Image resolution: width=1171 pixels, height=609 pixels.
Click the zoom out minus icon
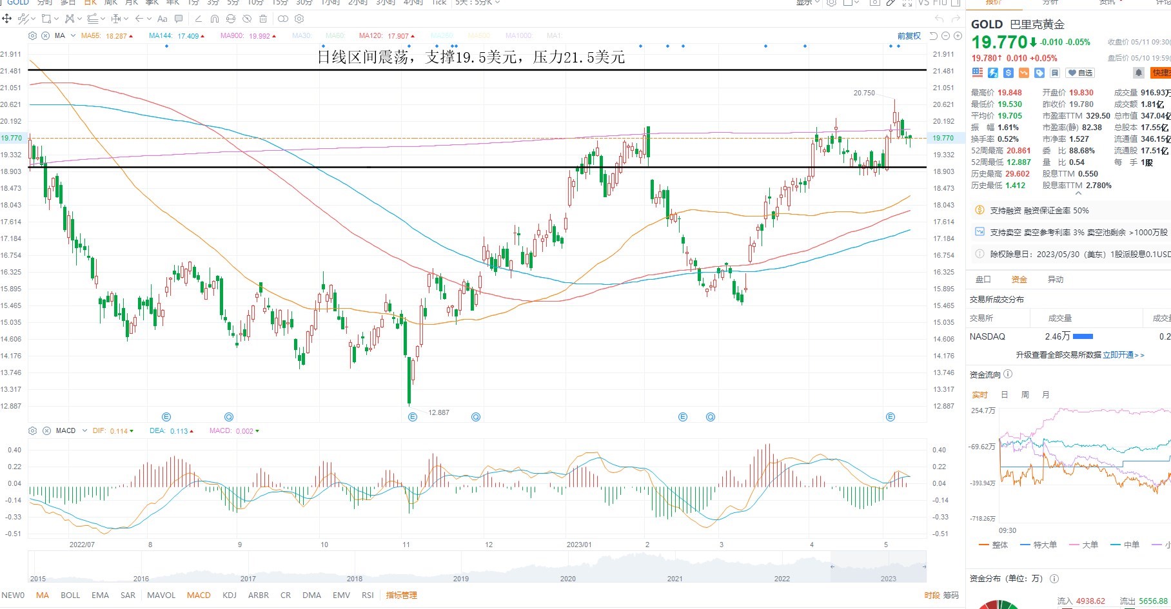[945, 36]
